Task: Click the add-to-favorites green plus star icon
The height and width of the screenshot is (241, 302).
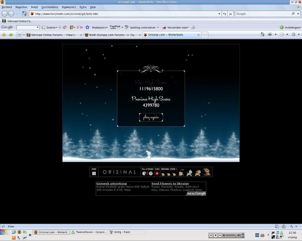Action: (x=11, y=35)
